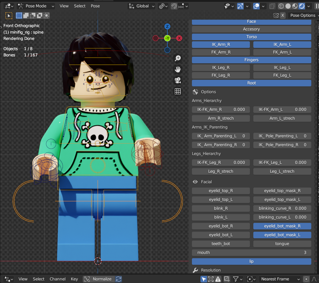This screenshot has height=283, width=319.
Task: Open the pivot point dropdown
Action: (163, 6)
